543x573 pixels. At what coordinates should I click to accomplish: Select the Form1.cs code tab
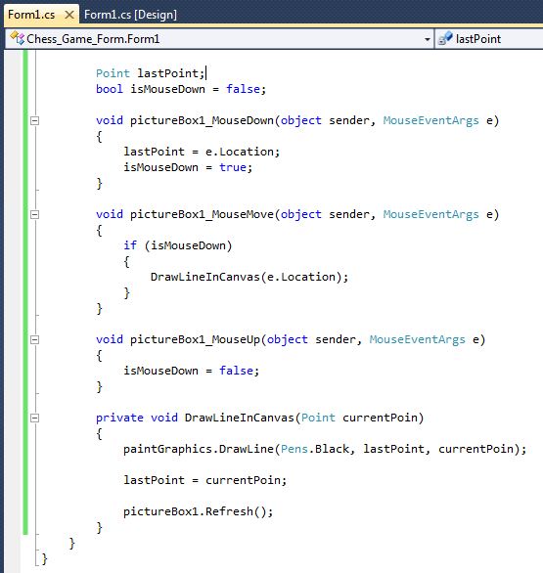click(x=31, y=15)
